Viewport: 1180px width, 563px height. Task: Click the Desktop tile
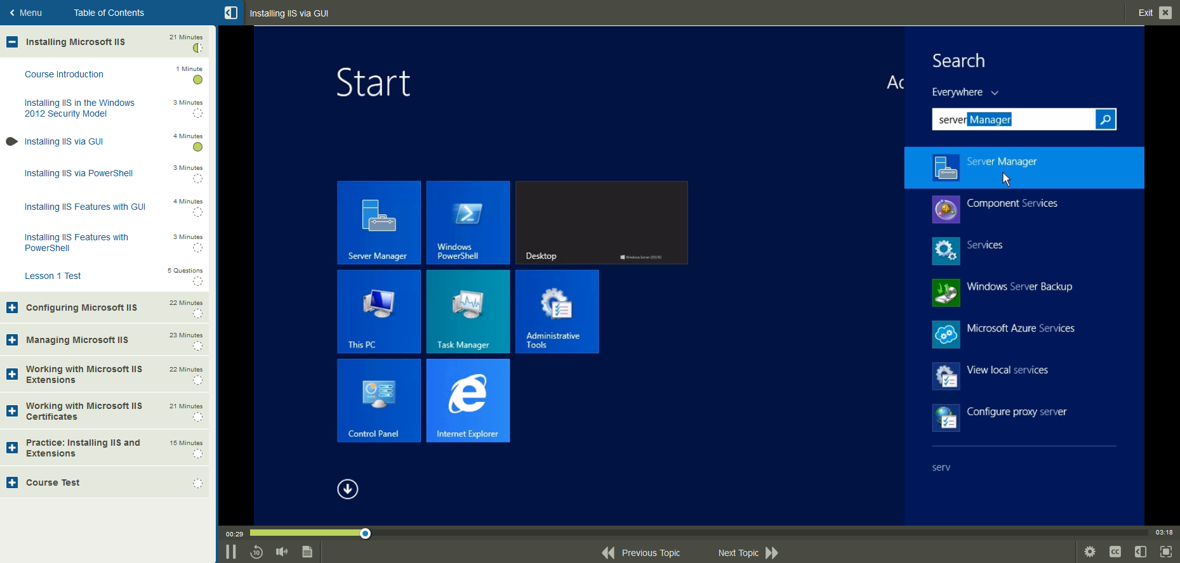click(x=602, y=223)
